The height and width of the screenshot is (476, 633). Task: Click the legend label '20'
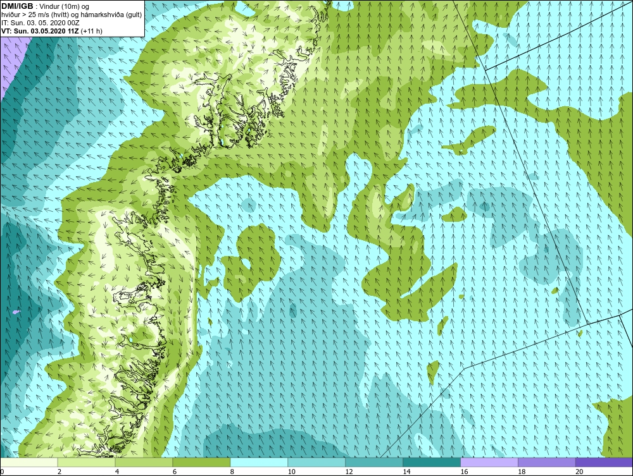pos(579,472)
